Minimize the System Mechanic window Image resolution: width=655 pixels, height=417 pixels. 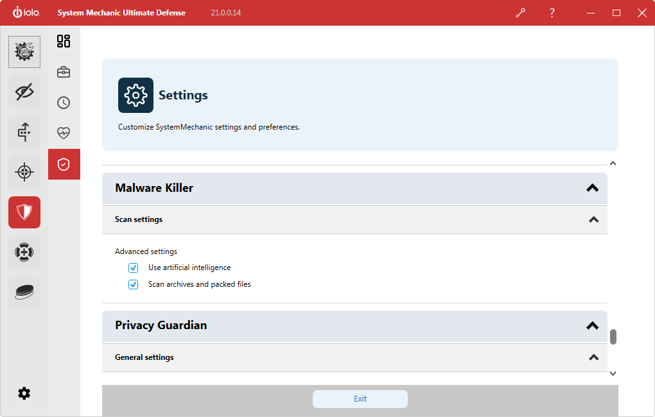click(591, 13)
